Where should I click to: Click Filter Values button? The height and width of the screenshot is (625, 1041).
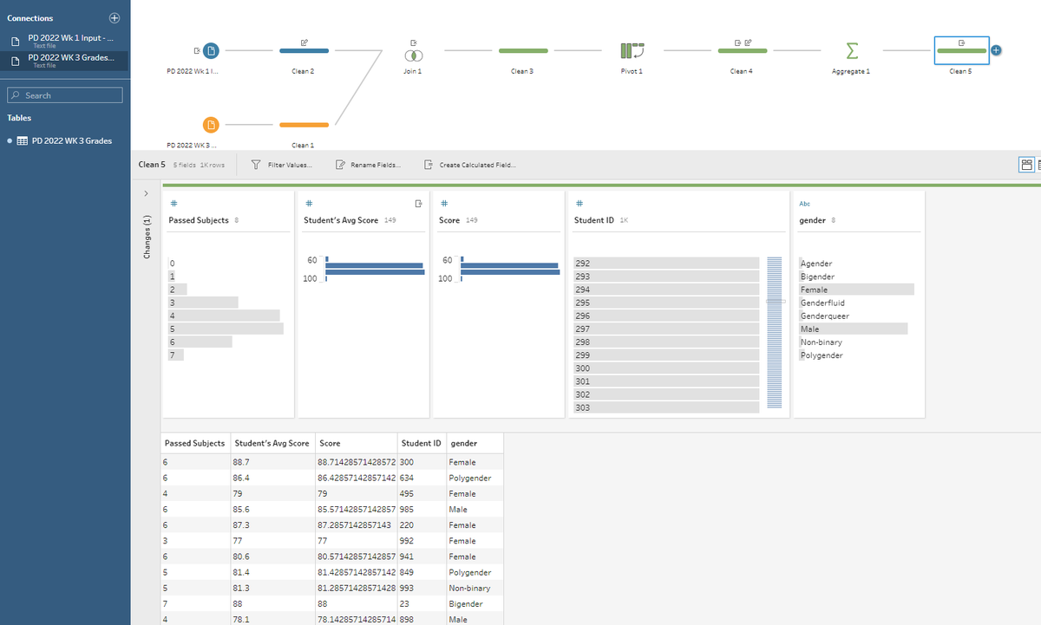click(x=282, y=165)
